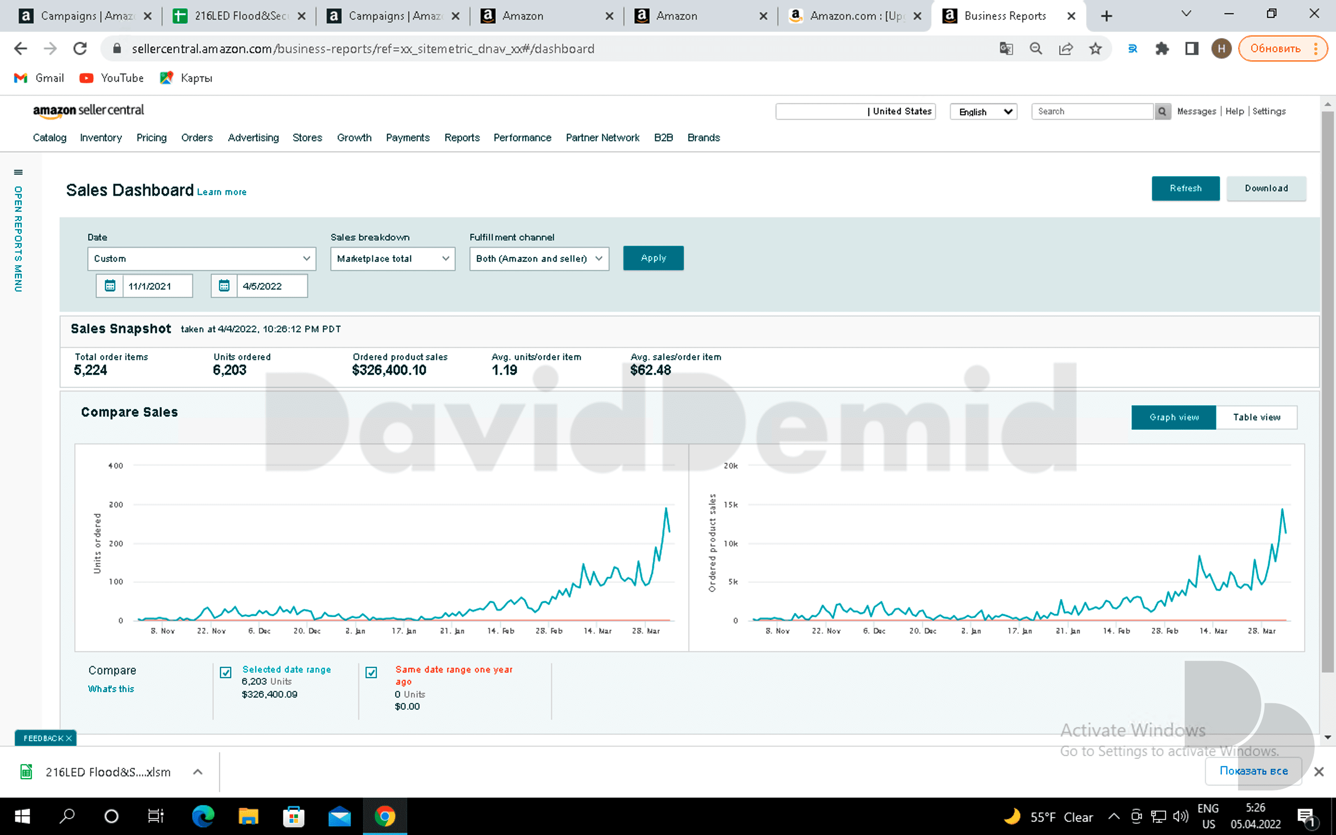Click the zoom magnifier icon in address bar

tap(1036, 49)
